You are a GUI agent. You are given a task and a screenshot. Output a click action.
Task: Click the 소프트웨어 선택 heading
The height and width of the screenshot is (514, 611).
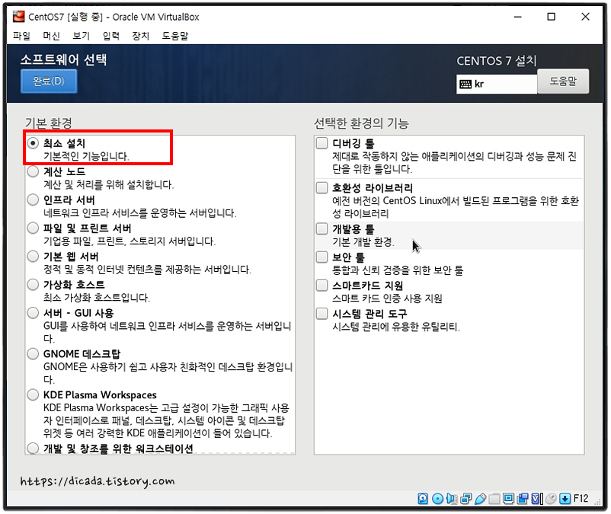(63, 59)
